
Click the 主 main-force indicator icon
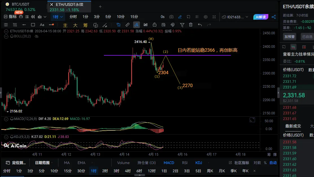(65, 25)
